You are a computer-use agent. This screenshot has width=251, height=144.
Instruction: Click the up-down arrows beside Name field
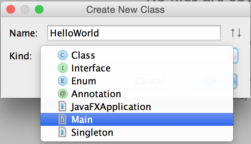pos(236,33)
